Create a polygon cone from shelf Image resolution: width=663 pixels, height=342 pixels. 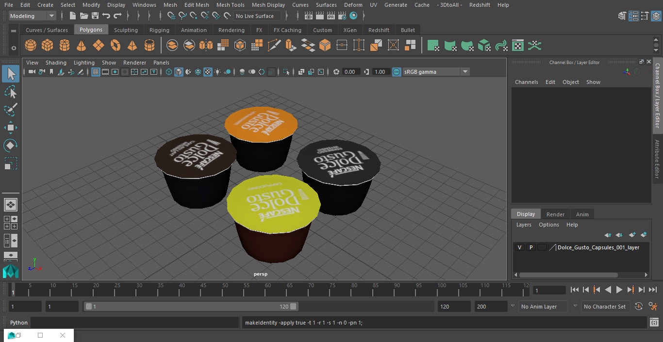(x=82, y=46)
